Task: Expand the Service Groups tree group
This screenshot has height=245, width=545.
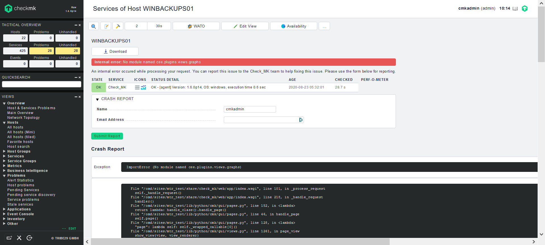Action: (4, 161)
